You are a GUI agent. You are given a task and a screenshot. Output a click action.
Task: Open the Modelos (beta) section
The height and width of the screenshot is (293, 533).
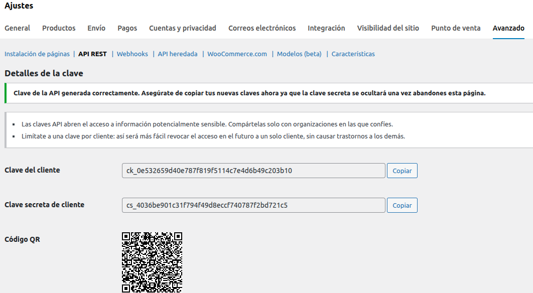[x=299, y=54]
